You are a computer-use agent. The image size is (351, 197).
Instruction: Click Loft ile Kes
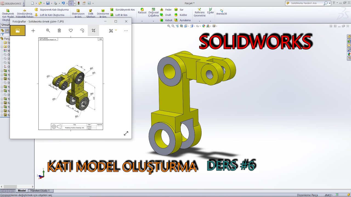[119, 15]
